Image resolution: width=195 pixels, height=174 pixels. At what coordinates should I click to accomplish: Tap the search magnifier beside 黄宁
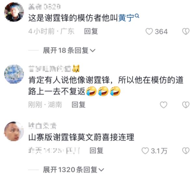click(137, 16)
